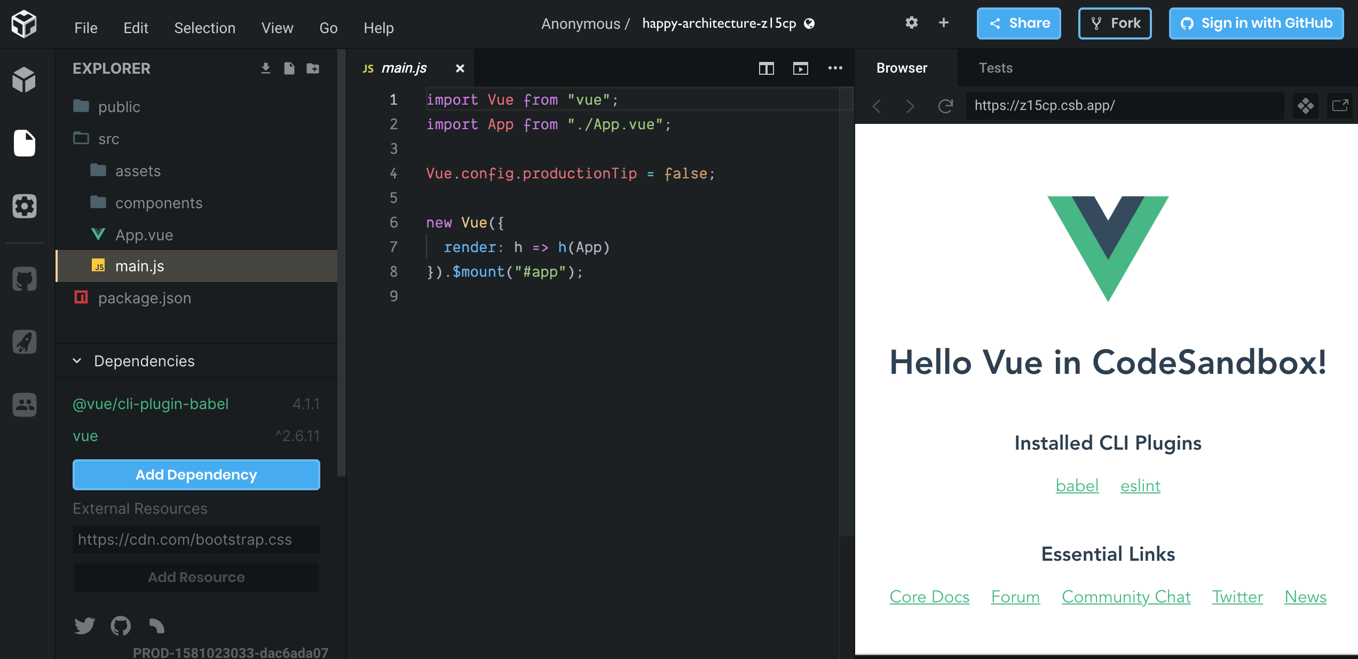Screen dimensions: 1358x659
Task: Click the new directory icon in Explorer
Action: pos(313,68)
